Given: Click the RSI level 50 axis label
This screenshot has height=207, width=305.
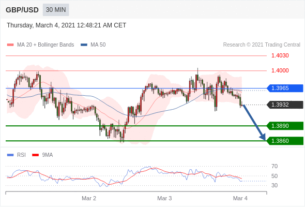Looking at the screenshot, I should coord(274,176).
